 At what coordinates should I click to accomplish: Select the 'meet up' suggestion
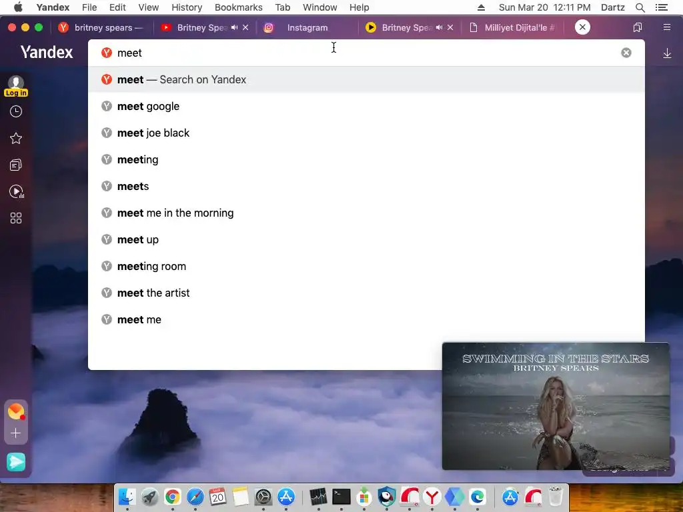366,239
